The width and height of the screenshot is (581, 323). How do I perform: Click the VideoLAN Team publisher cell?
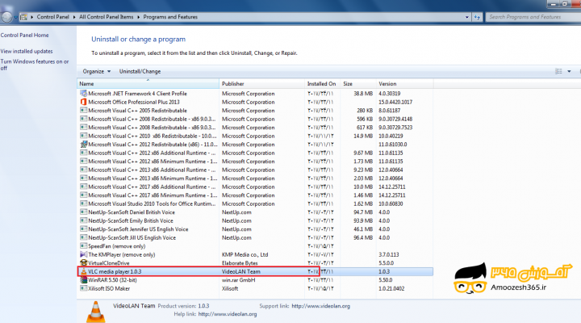pos(240,271)
